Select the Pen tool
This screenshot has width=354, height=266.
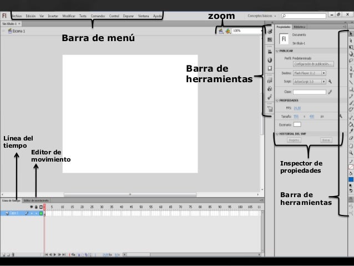point(351,68)
